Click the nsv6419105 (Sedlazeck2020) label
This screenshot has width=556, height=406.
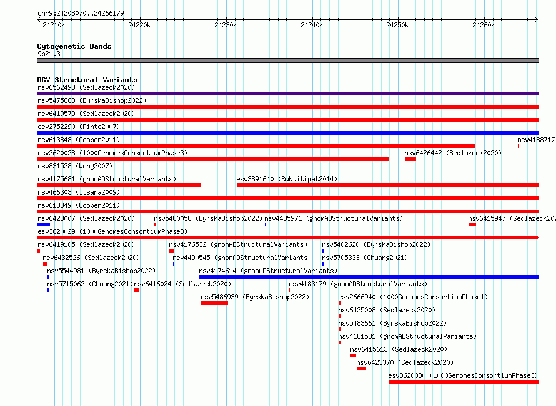coord(86,244)
